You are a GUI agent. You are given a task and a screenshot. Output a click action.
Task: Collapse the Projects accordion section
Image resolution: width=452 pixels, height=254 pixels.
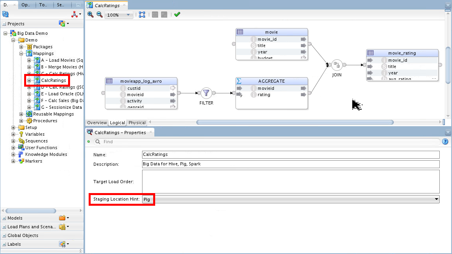[x=4, y=24]
